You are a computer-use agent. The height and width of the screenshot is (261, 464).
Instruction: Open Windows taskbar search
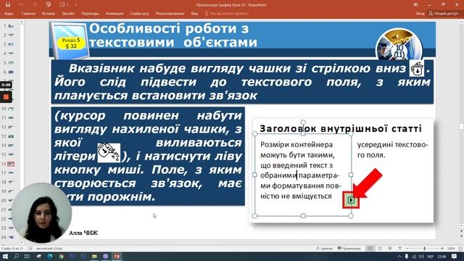(x=16, y=257)
